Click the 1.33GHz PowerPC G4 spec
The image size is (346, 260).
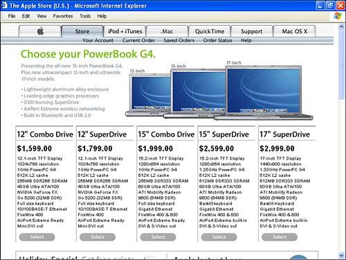[x=282, y=170]
